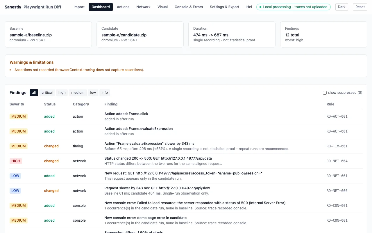Open the 'New request: GET' api/secure finding
Image resolution: width=372 pixels, height=233 pixels.
coord(186,176)
